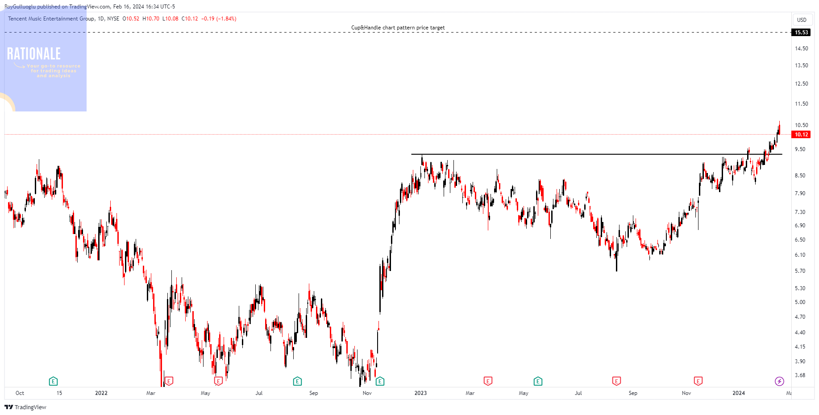The width and height of the screenshot is (819, 415).
Task: Click the 5.70 price axis label
Action: 800,271
